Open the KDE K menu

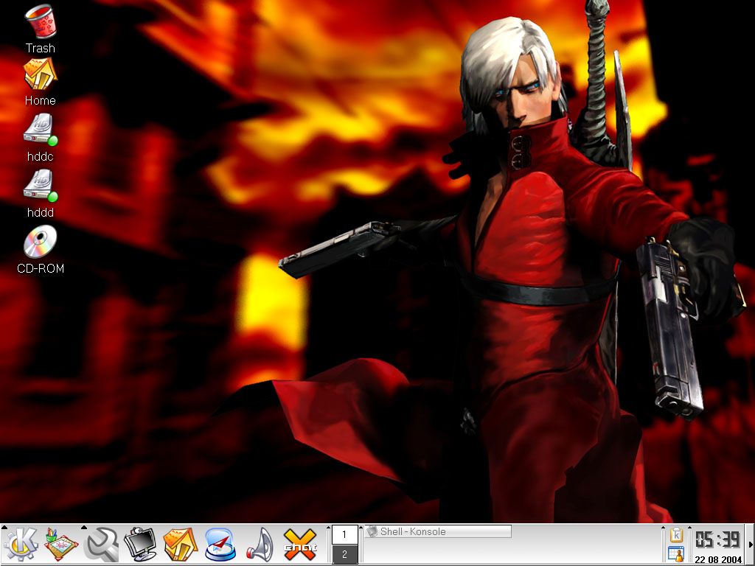point(21,545)
